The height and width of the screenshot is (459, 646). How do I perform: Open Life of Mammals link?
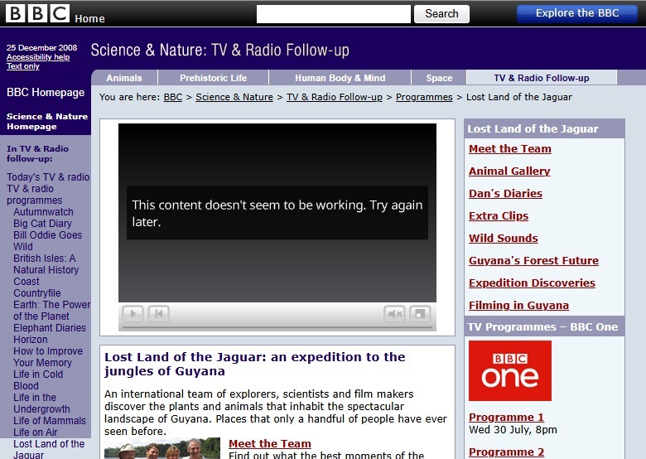coord(50,421)
